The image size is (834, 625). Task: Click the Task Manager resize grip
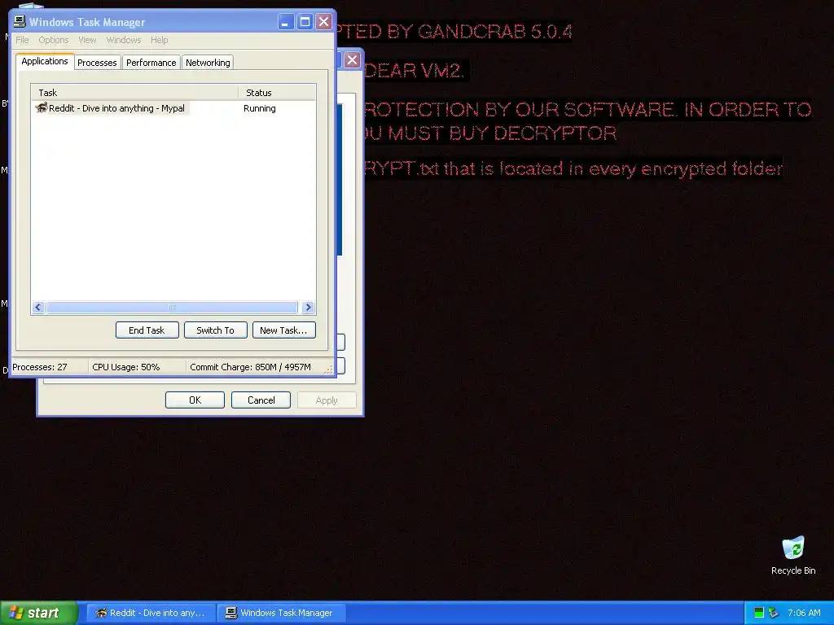point(328,369)
